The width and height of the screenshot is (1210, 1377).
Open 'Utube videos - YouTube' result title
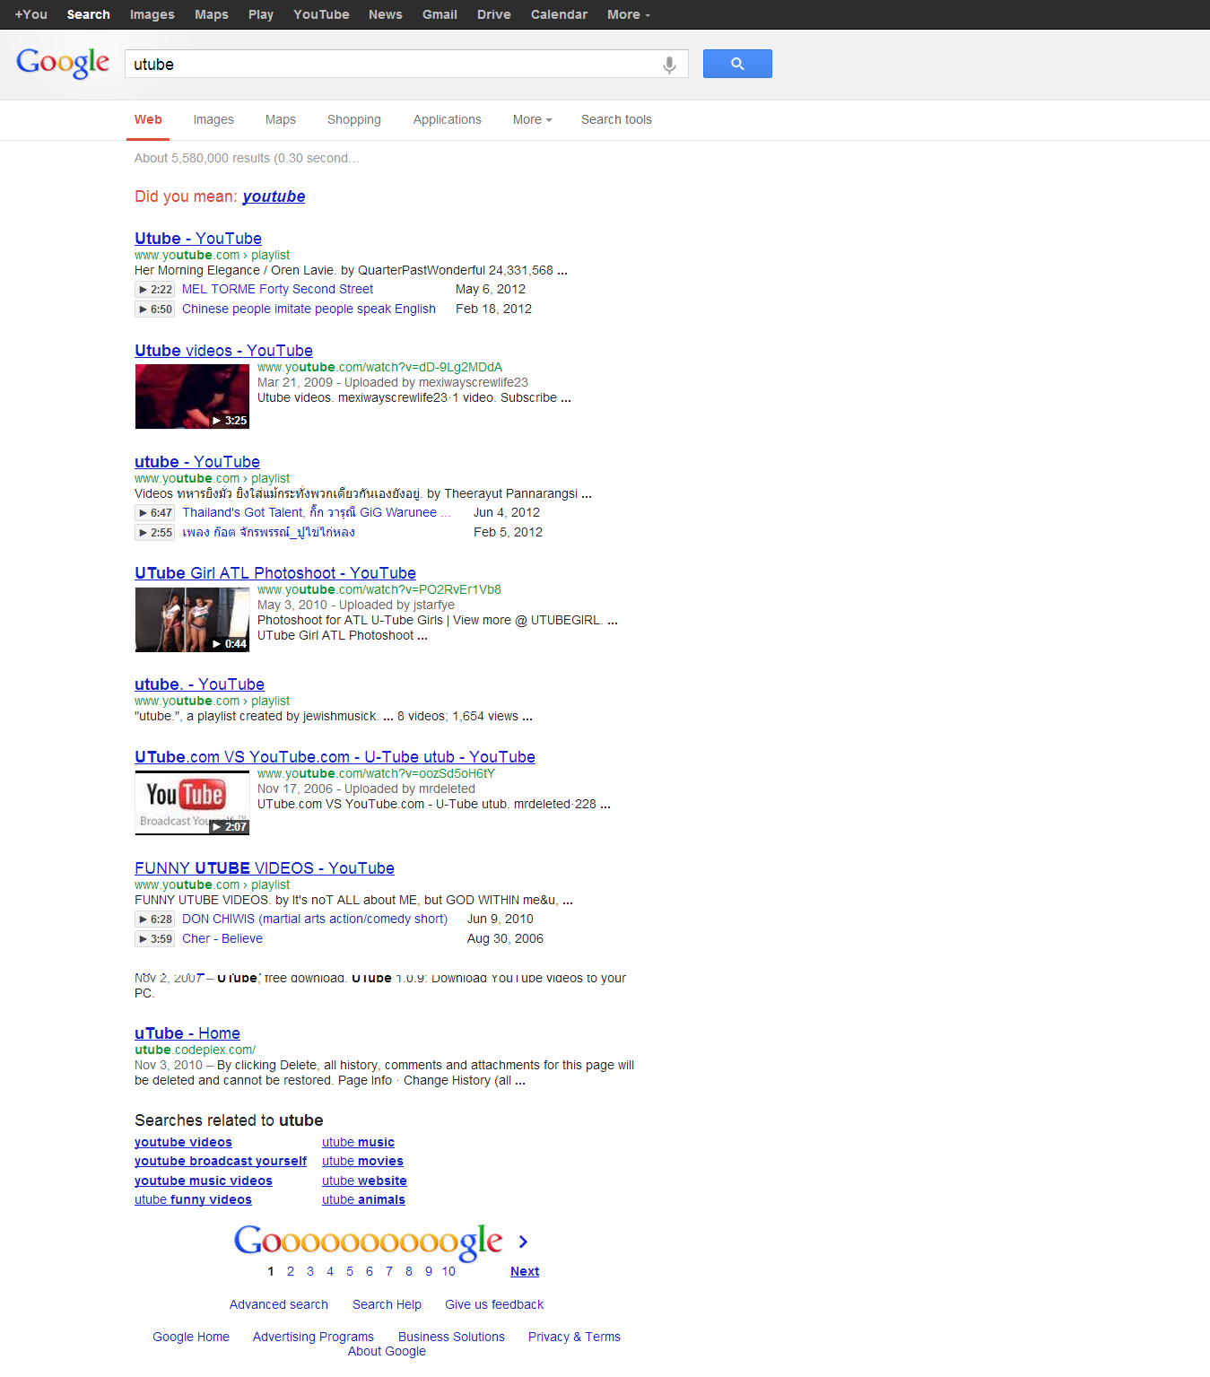223,351
